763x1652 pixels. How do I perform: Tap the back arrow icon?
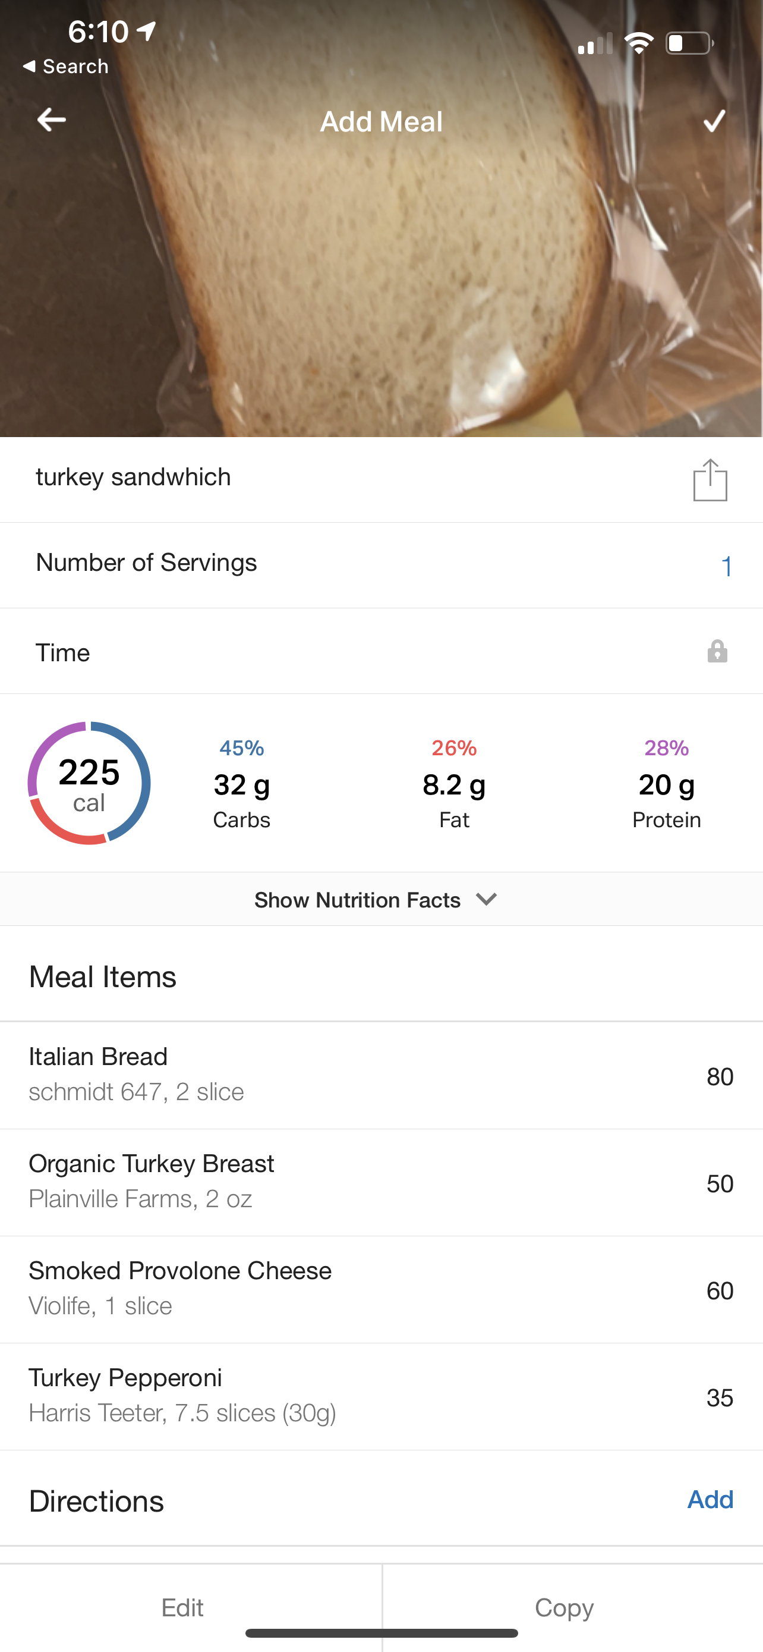click(51, 120)
